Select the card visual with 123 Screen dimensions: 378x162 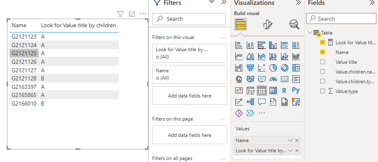coord(285,79)
